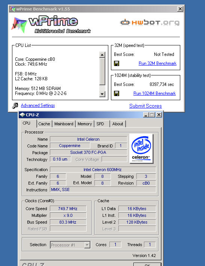The image size is (205, 266).
Task: Click the Level 2 cache 128 KBytes value
Action: (x=137, y=222)
